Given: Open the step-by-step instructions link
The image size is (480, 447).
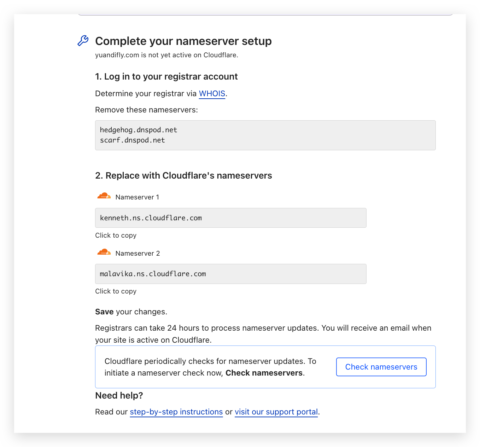Looking at the screenshot, I should (176, 412).
